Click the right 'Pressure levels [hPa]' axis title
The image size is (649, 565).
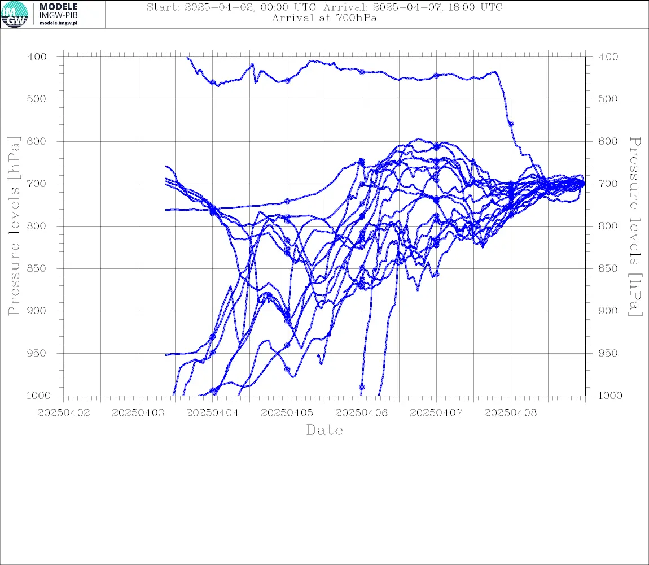[x=635, y=227]
